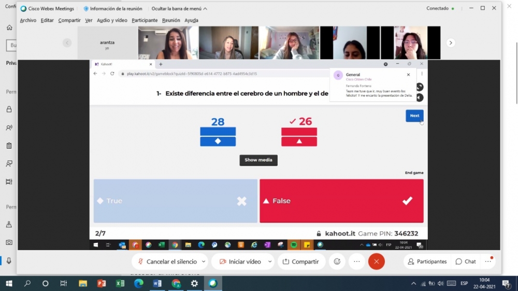The width and height of the screenshot is (518, 291).
Task: Open Settings gear from taskbar
Action: pyautogui.click(x=194, y=283)
